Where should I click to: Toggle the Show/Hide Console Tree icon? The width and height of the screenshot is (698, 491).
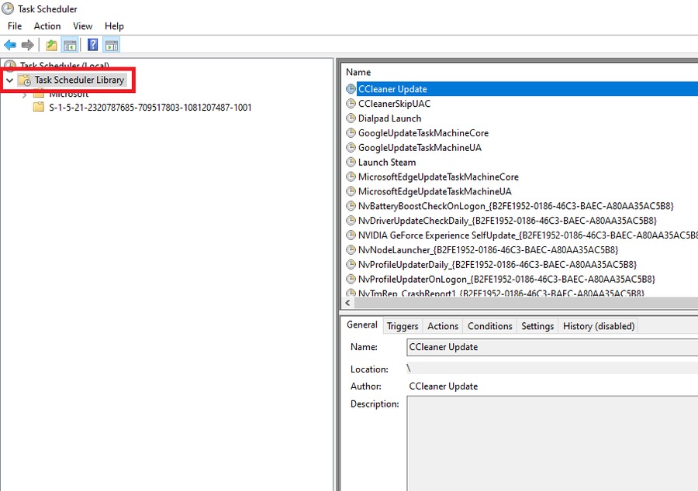(x=70, y=45)
